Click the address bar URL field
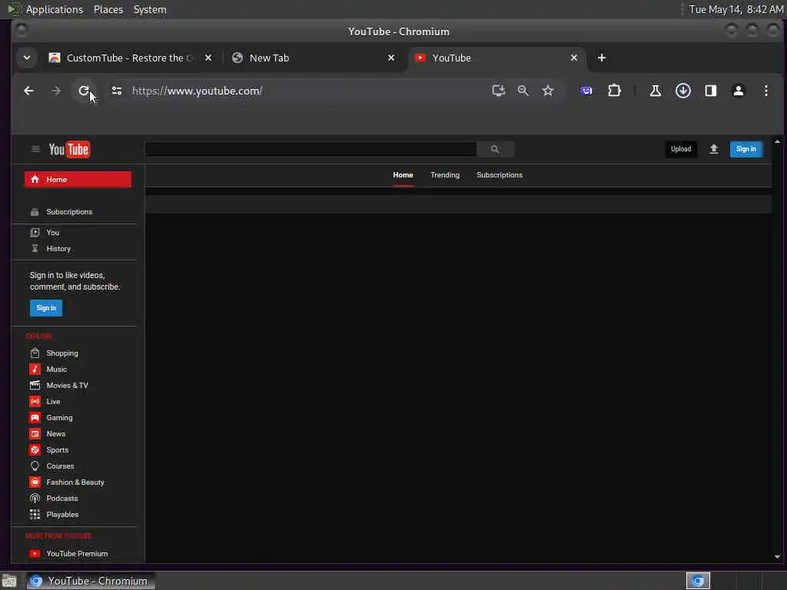The image size is (787, 590). coord(306,91)
